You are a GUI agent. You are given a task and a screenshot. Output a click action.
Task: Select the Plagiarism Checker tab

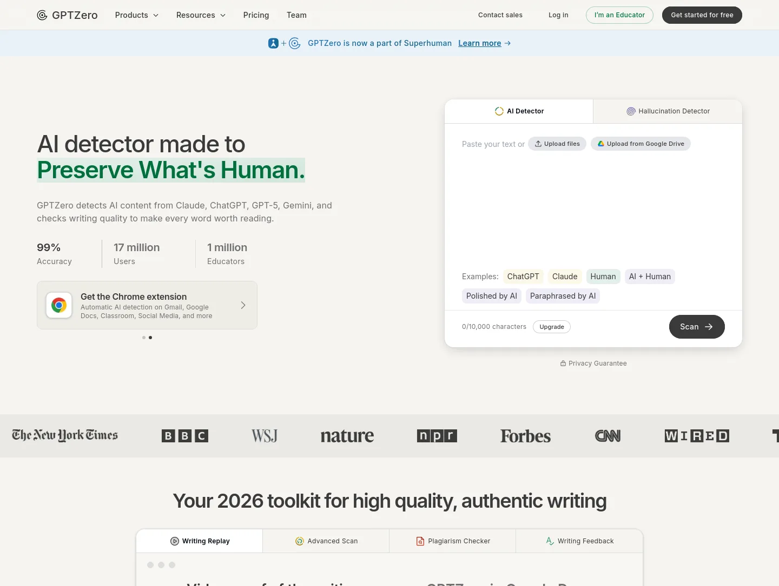point(453,541)
